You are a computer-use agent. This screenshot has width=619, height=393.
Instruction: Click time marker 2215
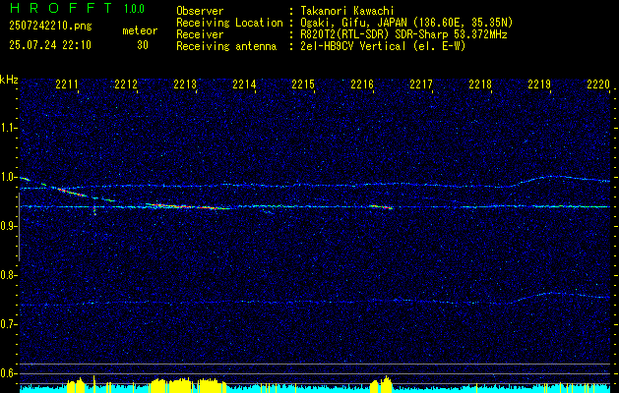click(303, 84)
